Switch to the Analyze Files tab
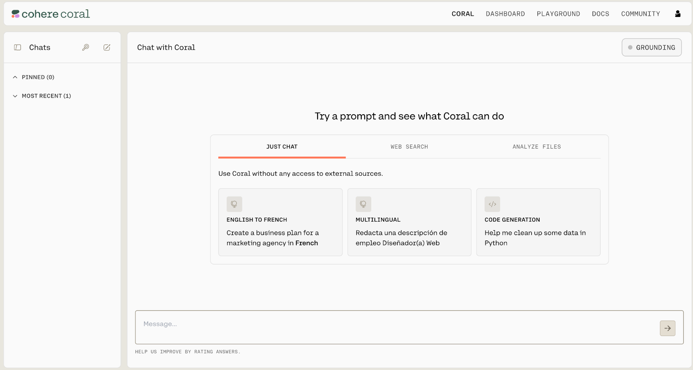The image size is (693, 370). pyautogui.click(x=536, y=147)
